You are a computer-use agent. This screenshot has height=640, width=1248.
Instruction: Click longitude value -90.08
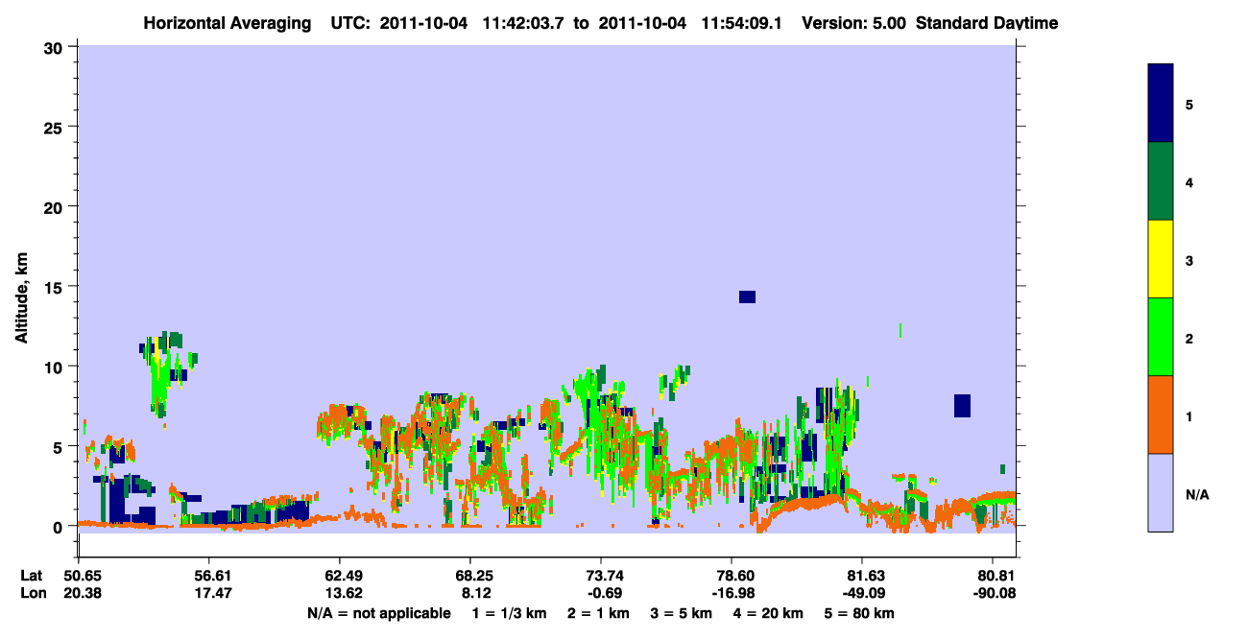[x=994, y=593]
